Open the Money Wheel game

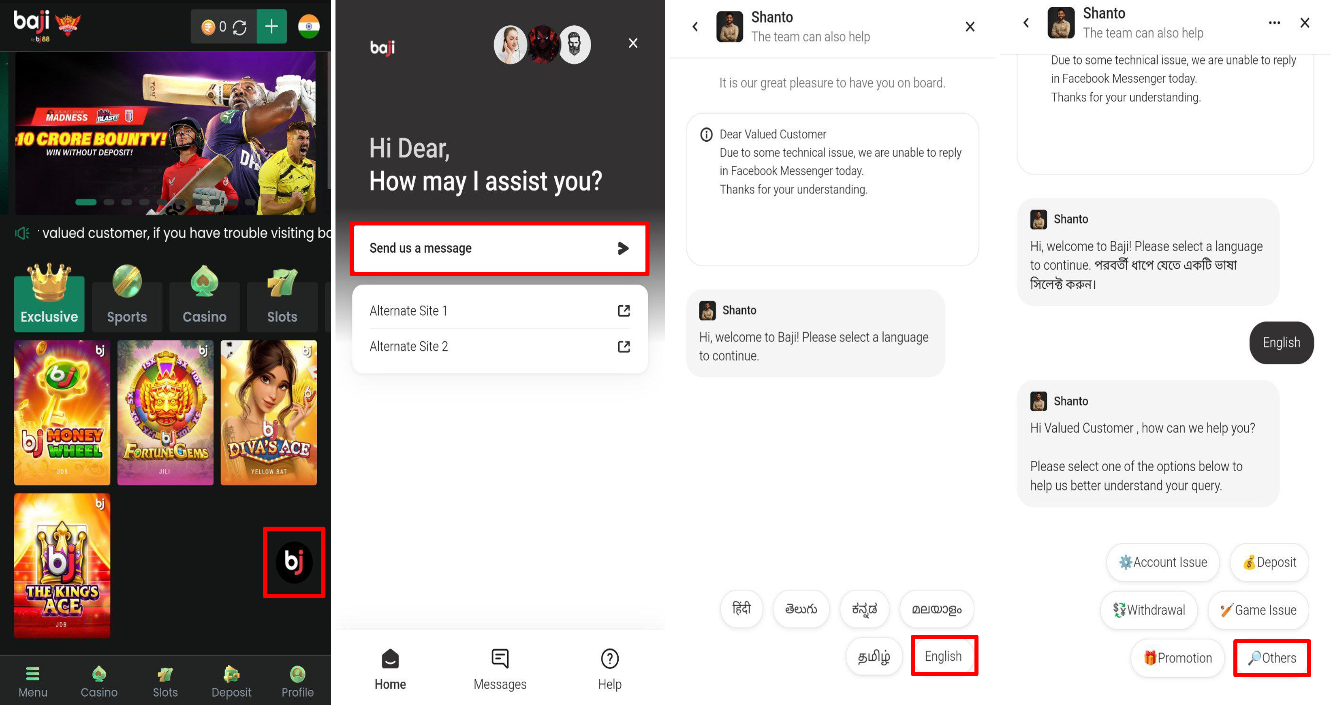click(x=62, y=413)
